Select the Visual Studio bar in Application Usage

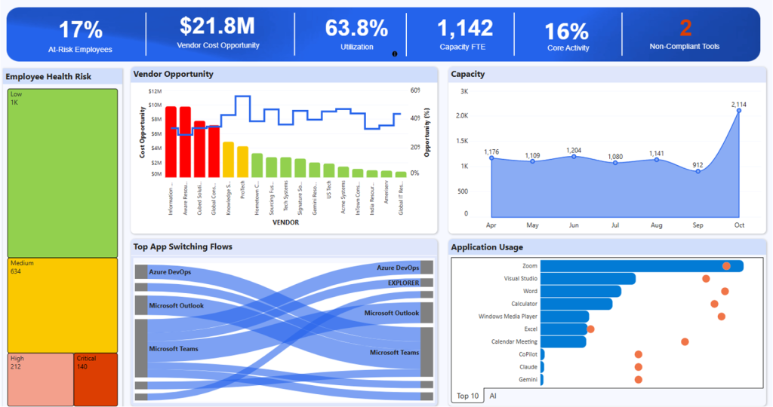588,279
